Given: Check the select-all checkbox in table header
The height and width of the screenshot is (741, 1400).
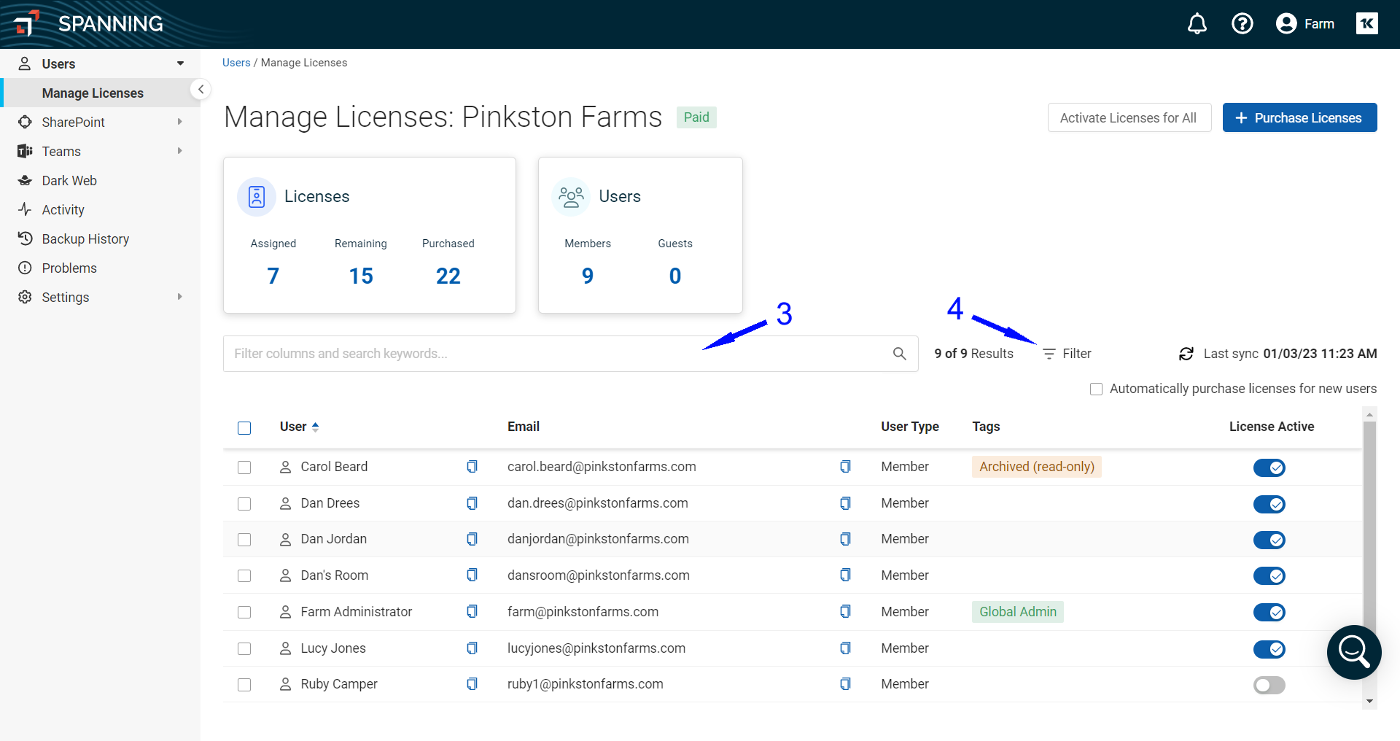Looking at the screenshot, I should pyautogui.click(x=244, y=428).
